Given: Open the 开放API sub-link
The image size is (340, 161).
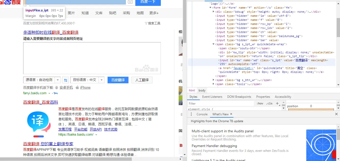Looking at the screenshot, I should click(96, 130).
